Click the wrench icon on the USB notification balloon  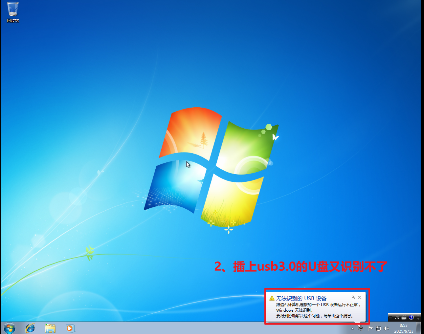(x=353, y=297)
